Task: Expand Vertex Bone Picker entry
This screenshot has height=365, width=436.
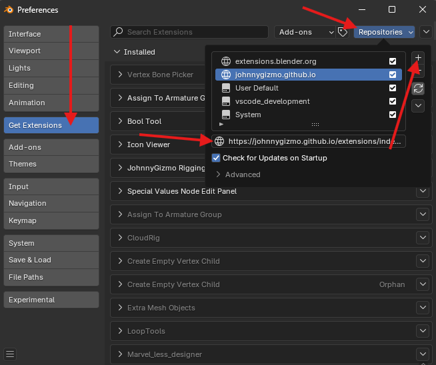Action: 120,75
